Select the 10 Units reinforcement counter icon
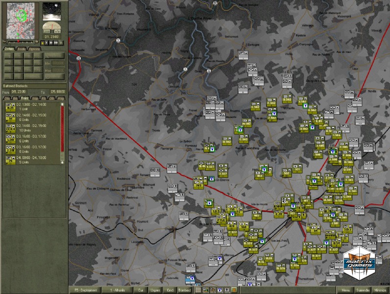This screenshot has width=390, height=294. click(x=10, y=128)
